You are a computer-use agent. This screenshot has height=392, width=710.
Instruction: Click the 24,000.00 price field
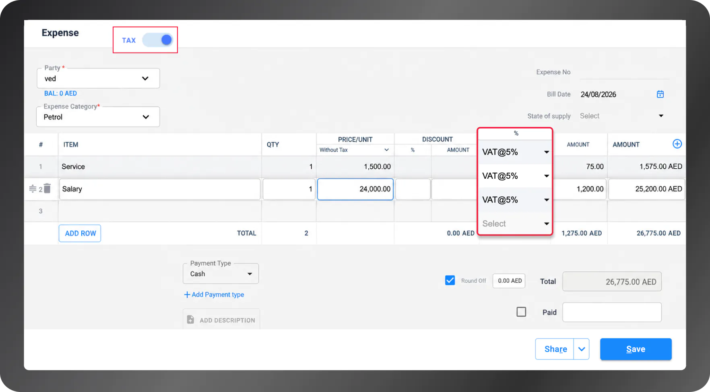click(355, 189)
